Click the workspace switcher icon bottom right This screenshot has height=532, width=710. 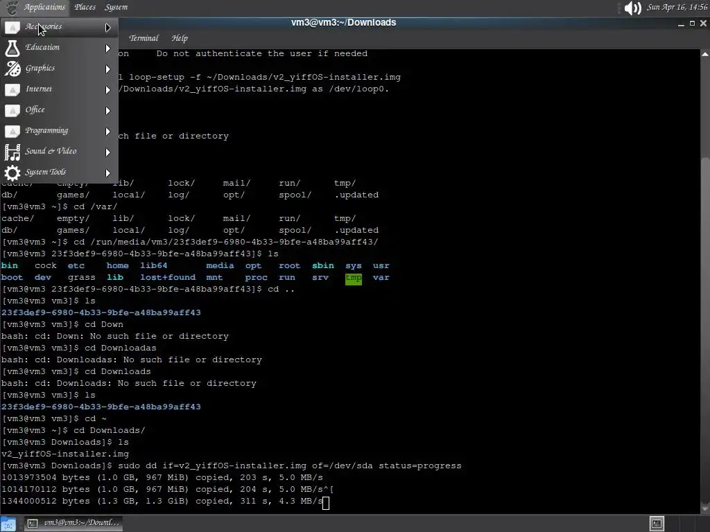coord(657,524)
